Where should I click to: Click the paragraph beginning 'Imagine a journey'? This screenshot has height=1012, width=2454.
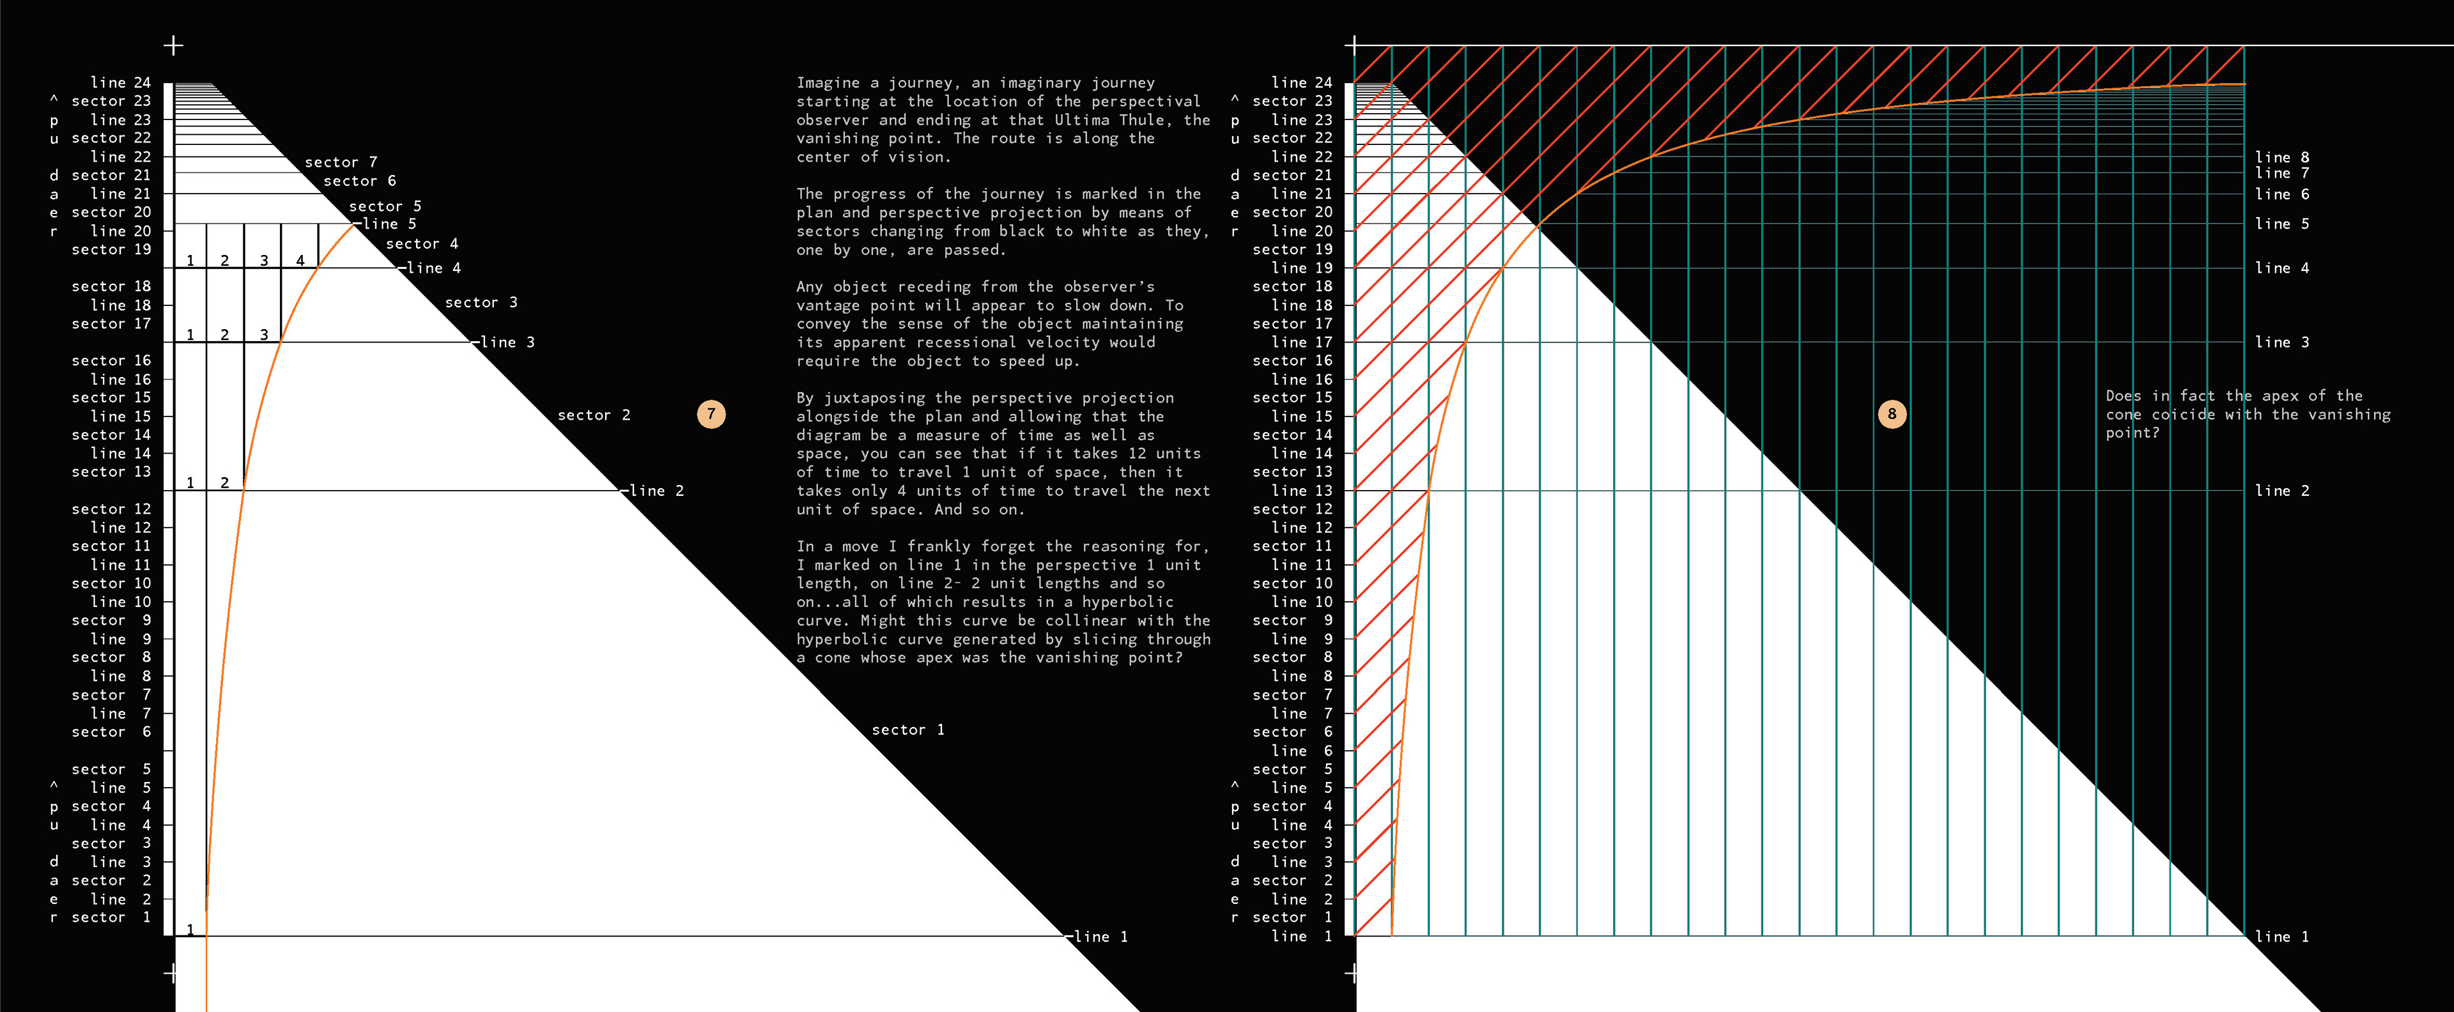tap(1002, 120)
